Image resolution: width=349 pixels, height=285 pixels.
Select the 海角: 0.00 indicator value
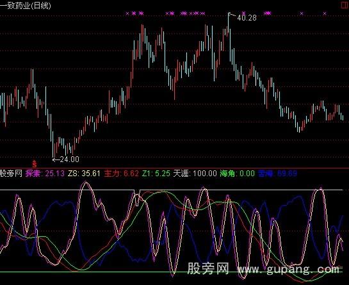238,173
